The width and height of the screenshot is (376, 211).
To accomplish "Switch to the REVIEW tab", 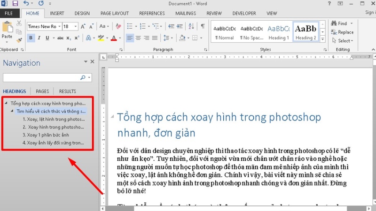I will (x=214, y=14).
